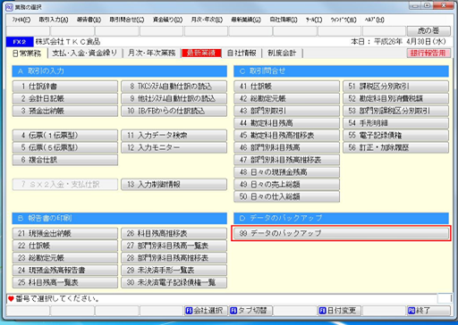The width and height of the screenshot is (458, 325).
Task: Switch to 自社情報 tab
Action: [x=242, y=54]
